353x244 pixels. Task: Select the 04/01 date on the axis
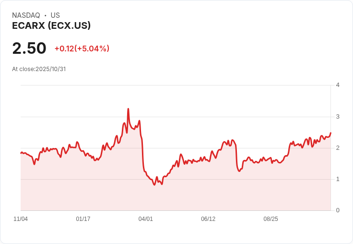[145, 219]
